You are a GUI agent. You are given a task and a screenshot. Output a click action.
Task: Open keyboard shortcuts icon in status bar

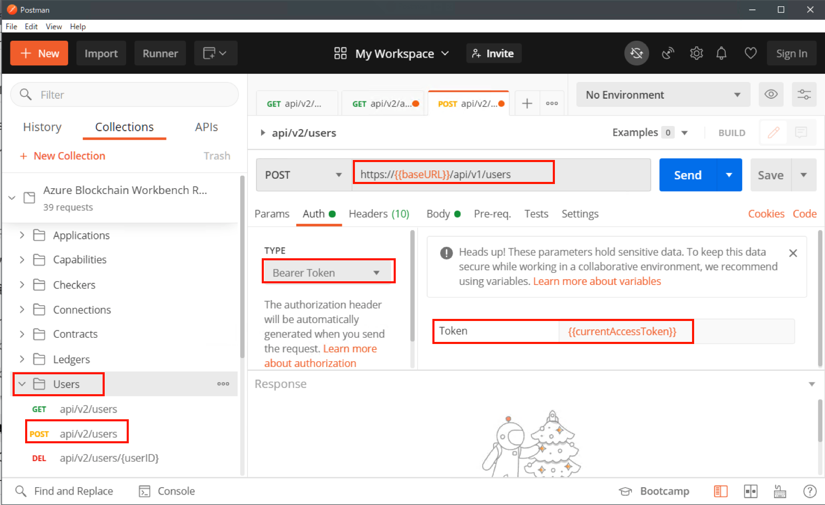pos(780,491)
